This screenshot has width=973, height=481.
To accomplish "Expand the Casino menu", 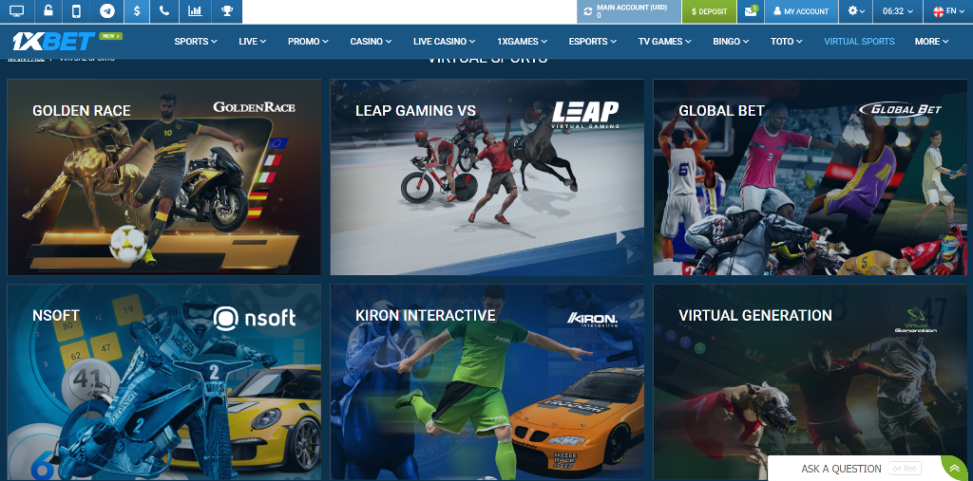I will (371, 42).
